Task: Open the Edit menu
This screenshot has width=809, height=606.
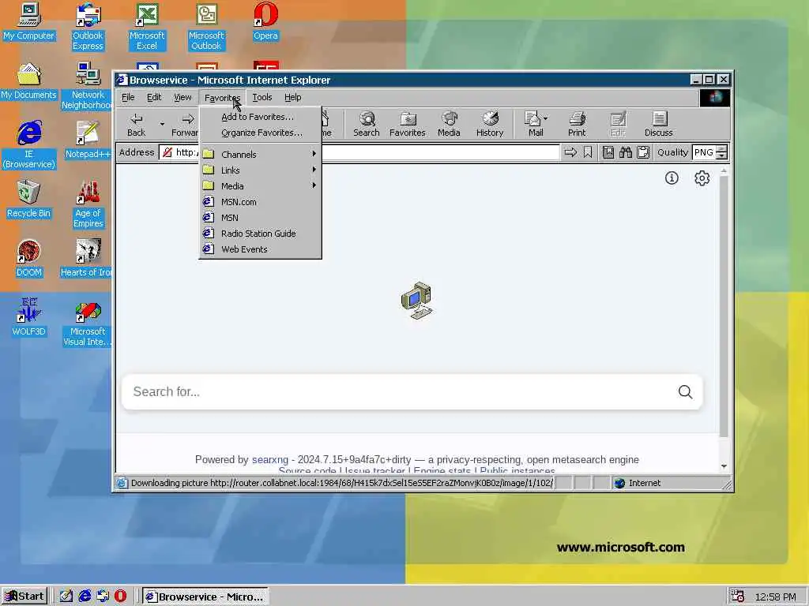Action: tap(154, 97)
